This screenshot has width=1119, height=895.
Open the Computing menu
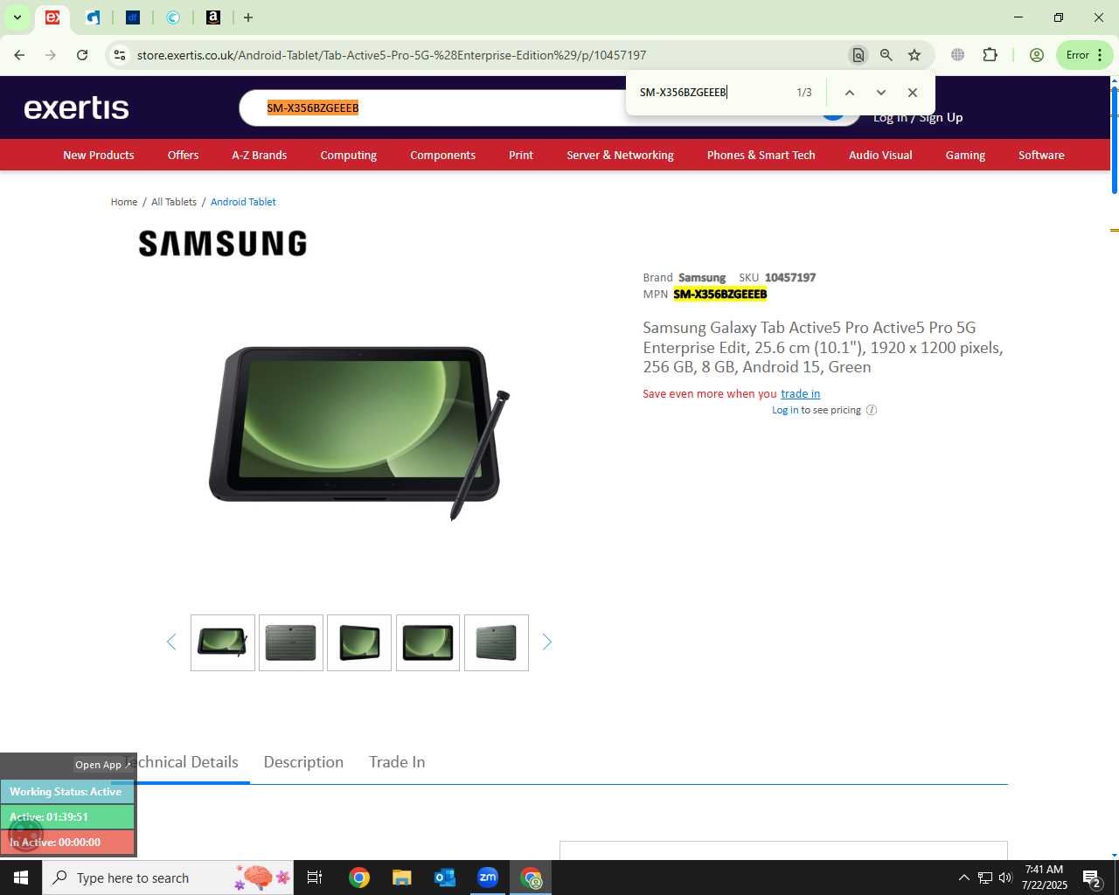(349, 156)
